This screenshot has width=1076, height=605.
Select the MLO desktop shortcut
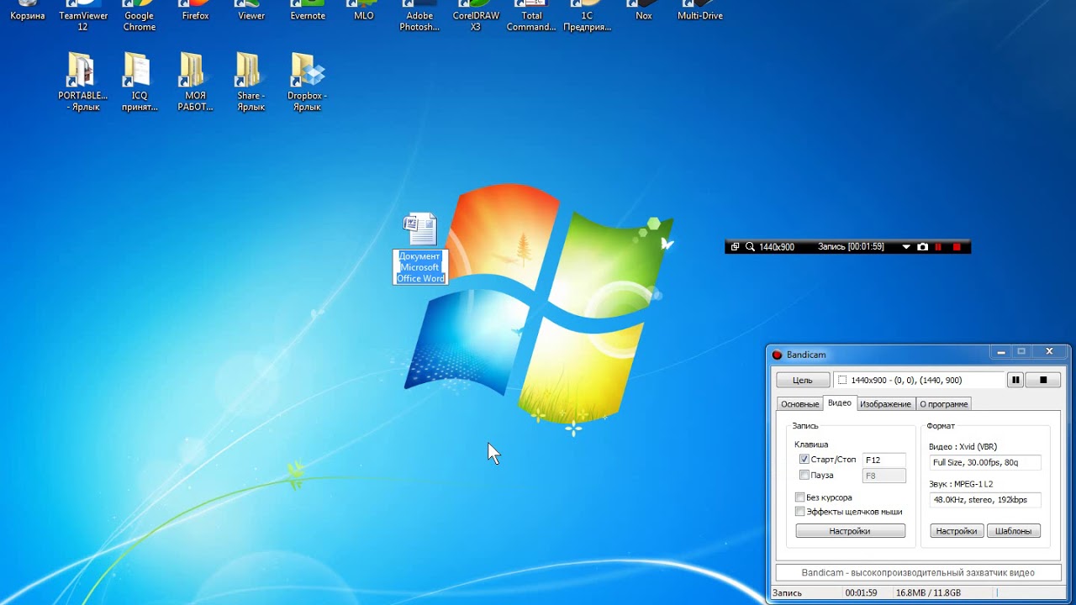(363, 10)
